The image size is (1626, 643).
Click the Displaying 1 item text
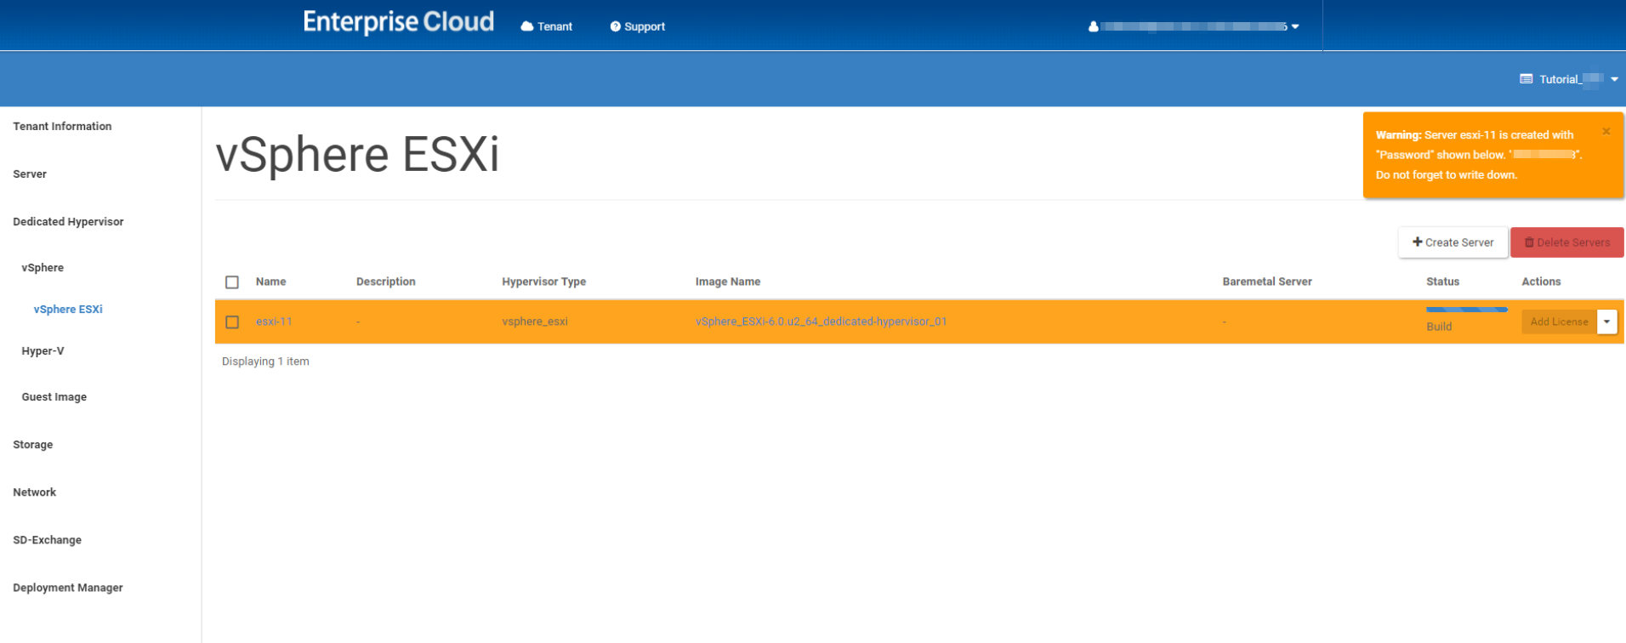coord(265,361)
